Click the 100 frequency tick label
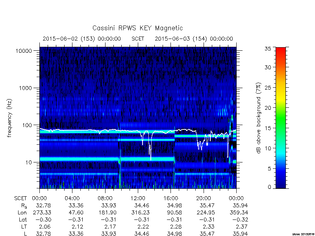Image resolution: width=315 pixels, height=236 pixels. (x=27, y=125)
